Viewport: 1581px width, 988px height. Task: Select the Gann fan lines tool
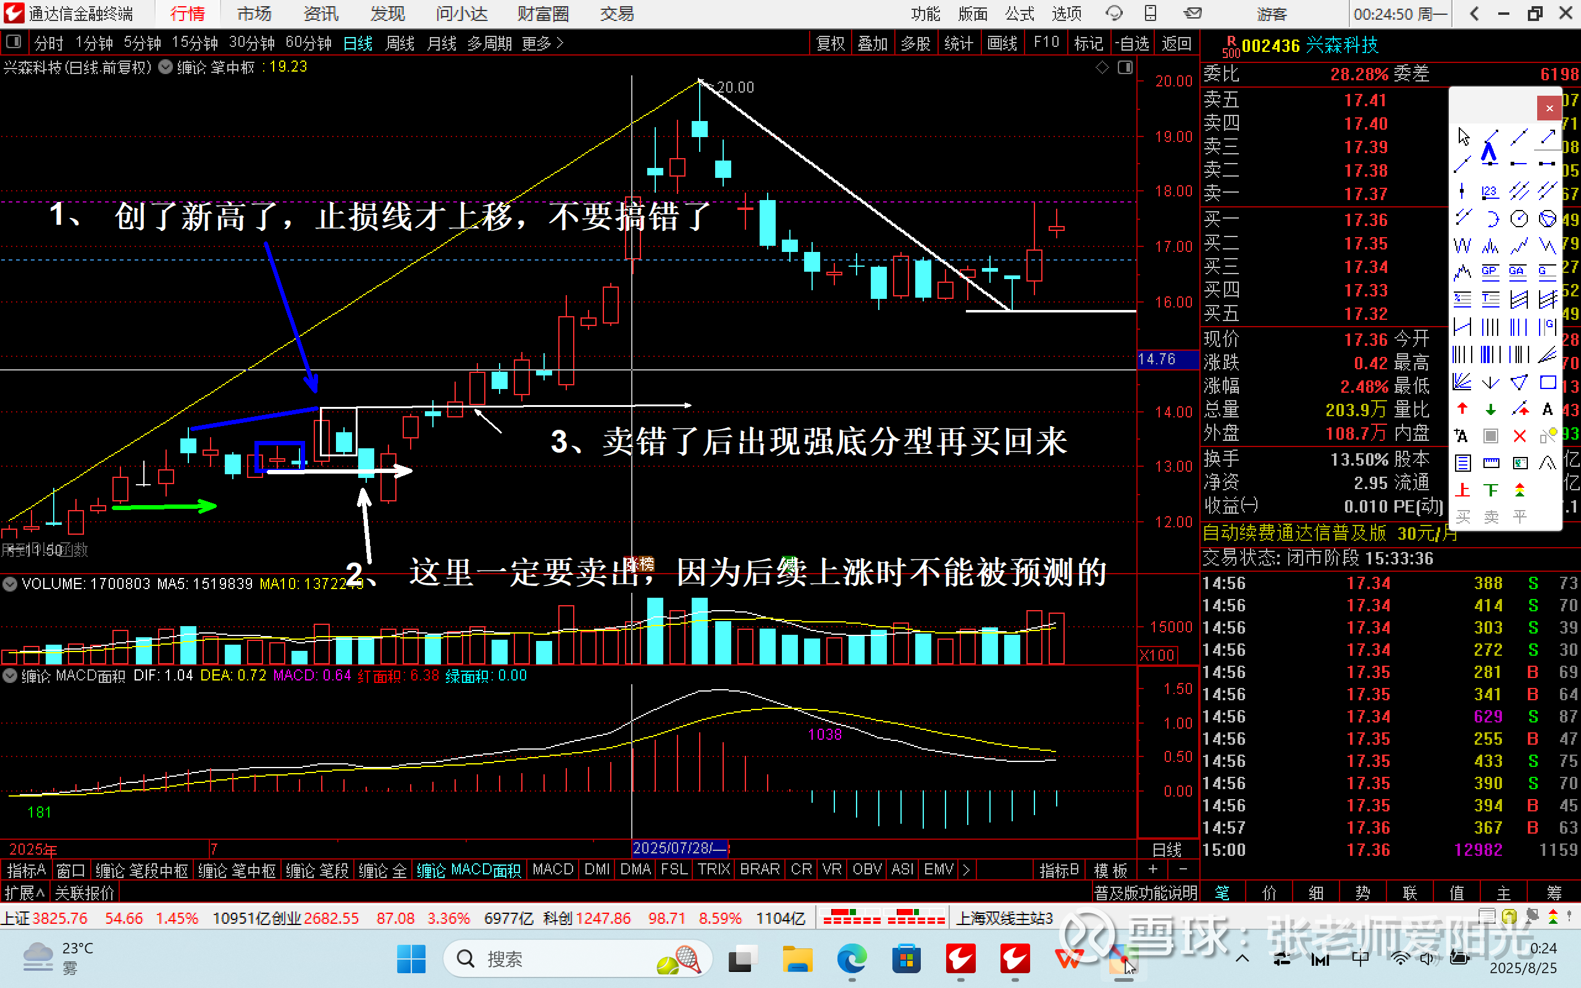[x=1462, y=382]
